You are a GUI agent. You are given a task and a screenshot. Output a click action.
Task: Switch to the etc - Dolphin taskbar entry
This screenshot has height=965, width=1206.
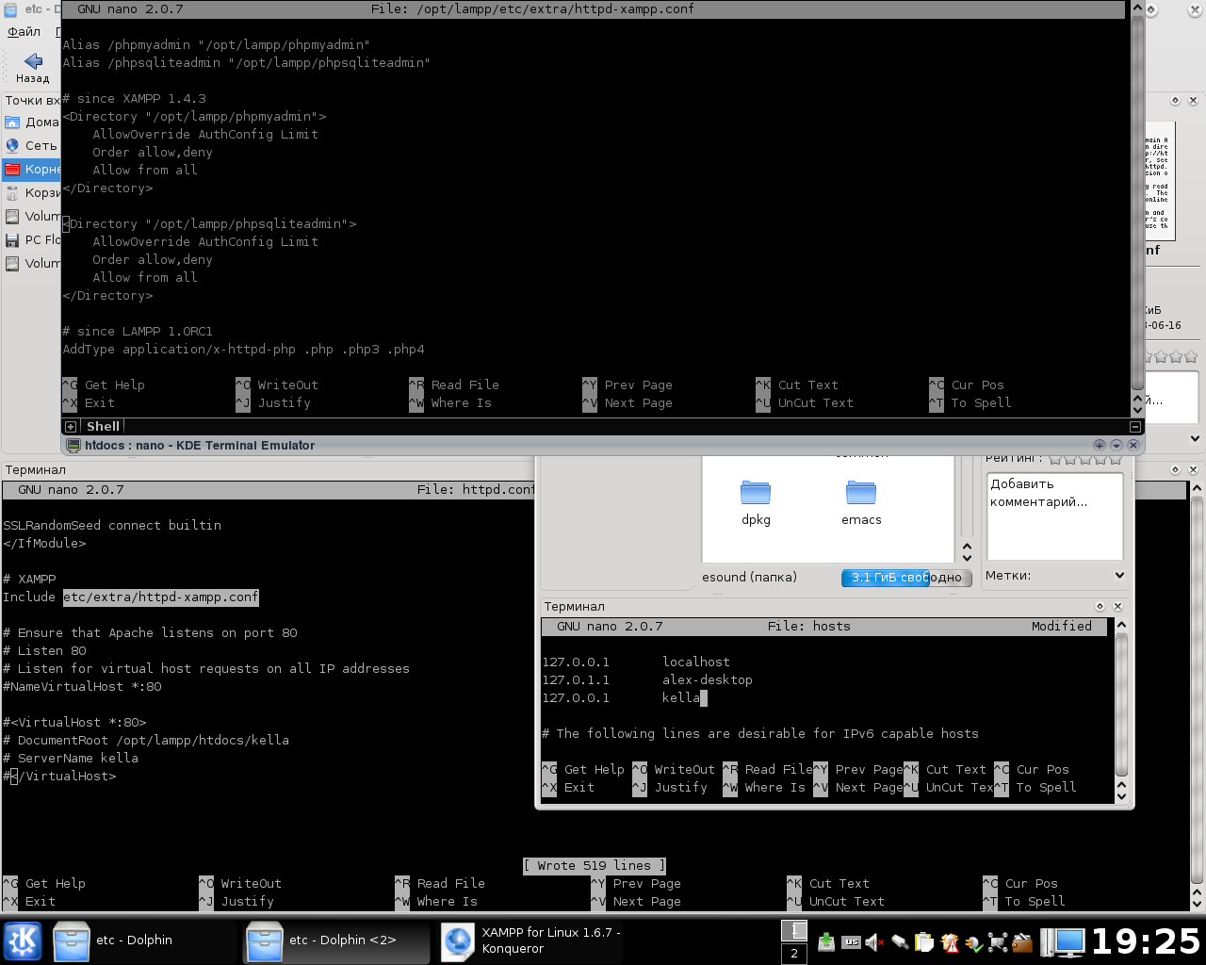tap(141, 940)
